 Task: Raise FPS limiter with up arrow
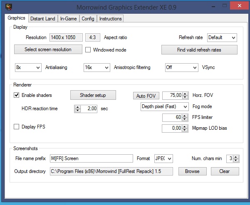point(185,116)
